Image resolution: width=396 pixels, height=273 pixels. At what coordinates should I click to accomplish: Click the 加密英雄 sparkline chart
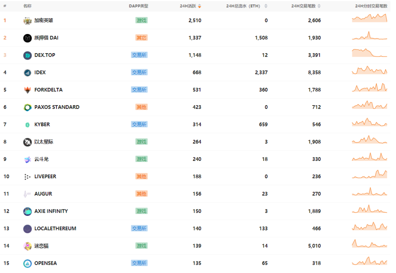tap(370, 18)
